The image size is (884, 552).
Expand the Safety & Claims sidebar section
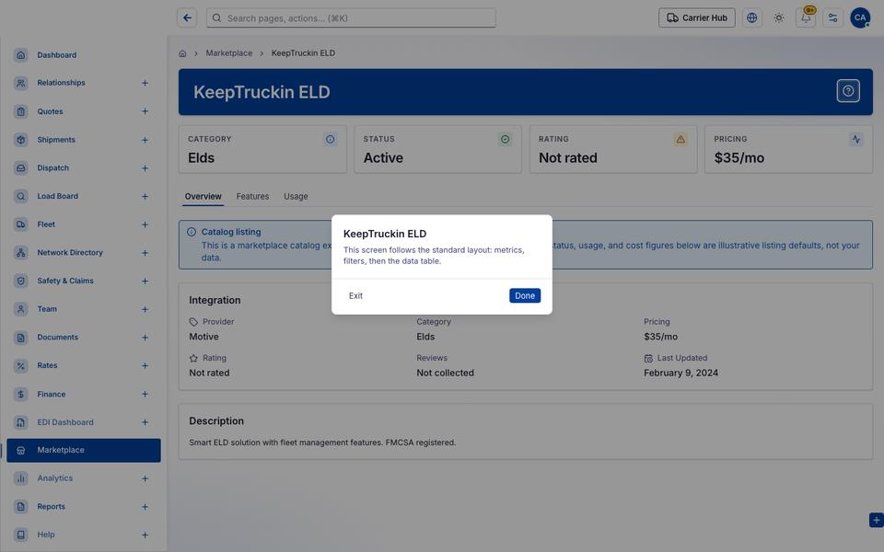145,282
